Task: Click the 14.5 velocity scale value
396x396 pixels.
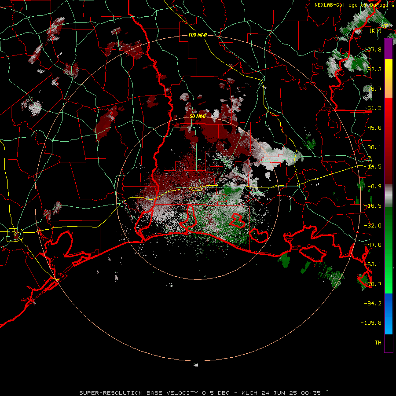Action: click(x=374, y=166)
